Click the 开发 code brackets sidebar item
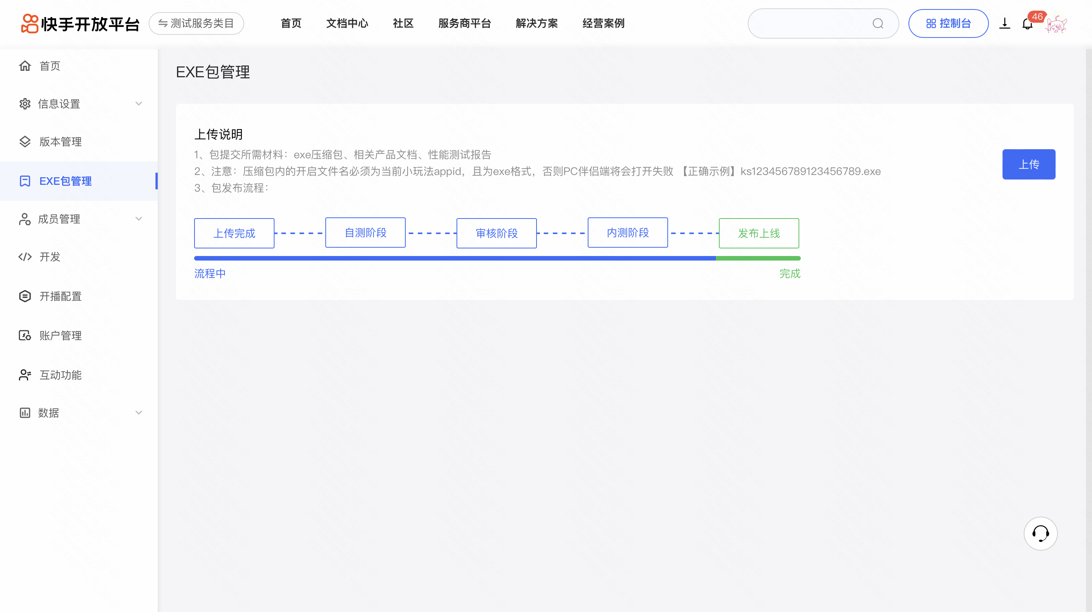 tap(50, 257)
